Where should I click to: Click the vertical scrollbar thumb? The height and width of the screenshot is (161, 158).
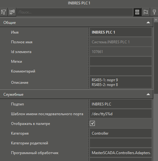[x=156, y=58]
